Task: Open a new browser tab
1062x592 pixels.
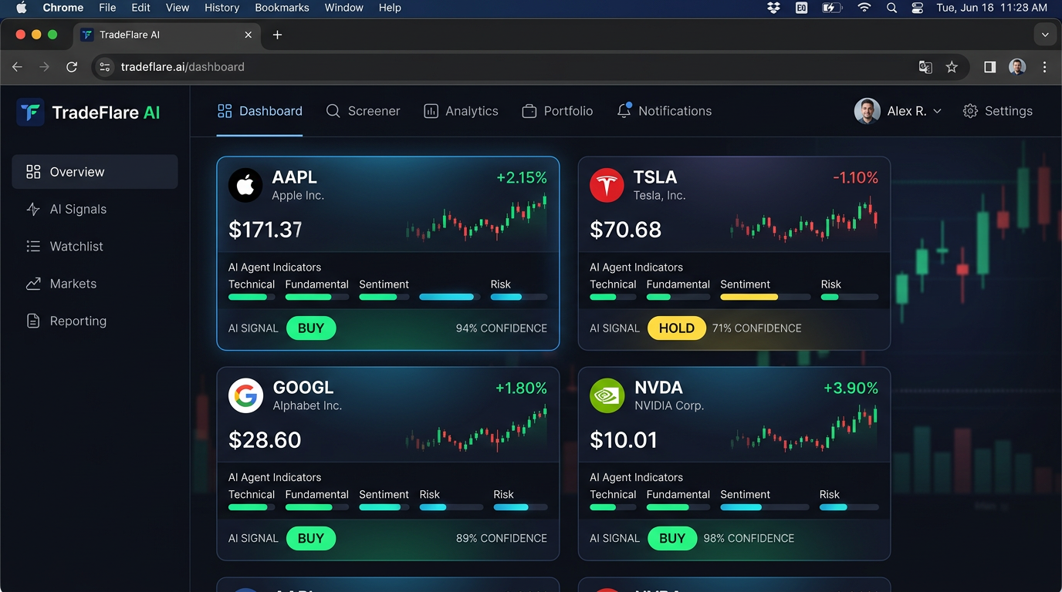Action: [x=278, y=35]
